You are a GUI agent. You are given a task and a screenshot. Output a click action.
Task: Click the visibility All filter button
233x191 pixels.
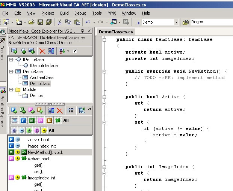pyautogui.click(x=51, y=130)
